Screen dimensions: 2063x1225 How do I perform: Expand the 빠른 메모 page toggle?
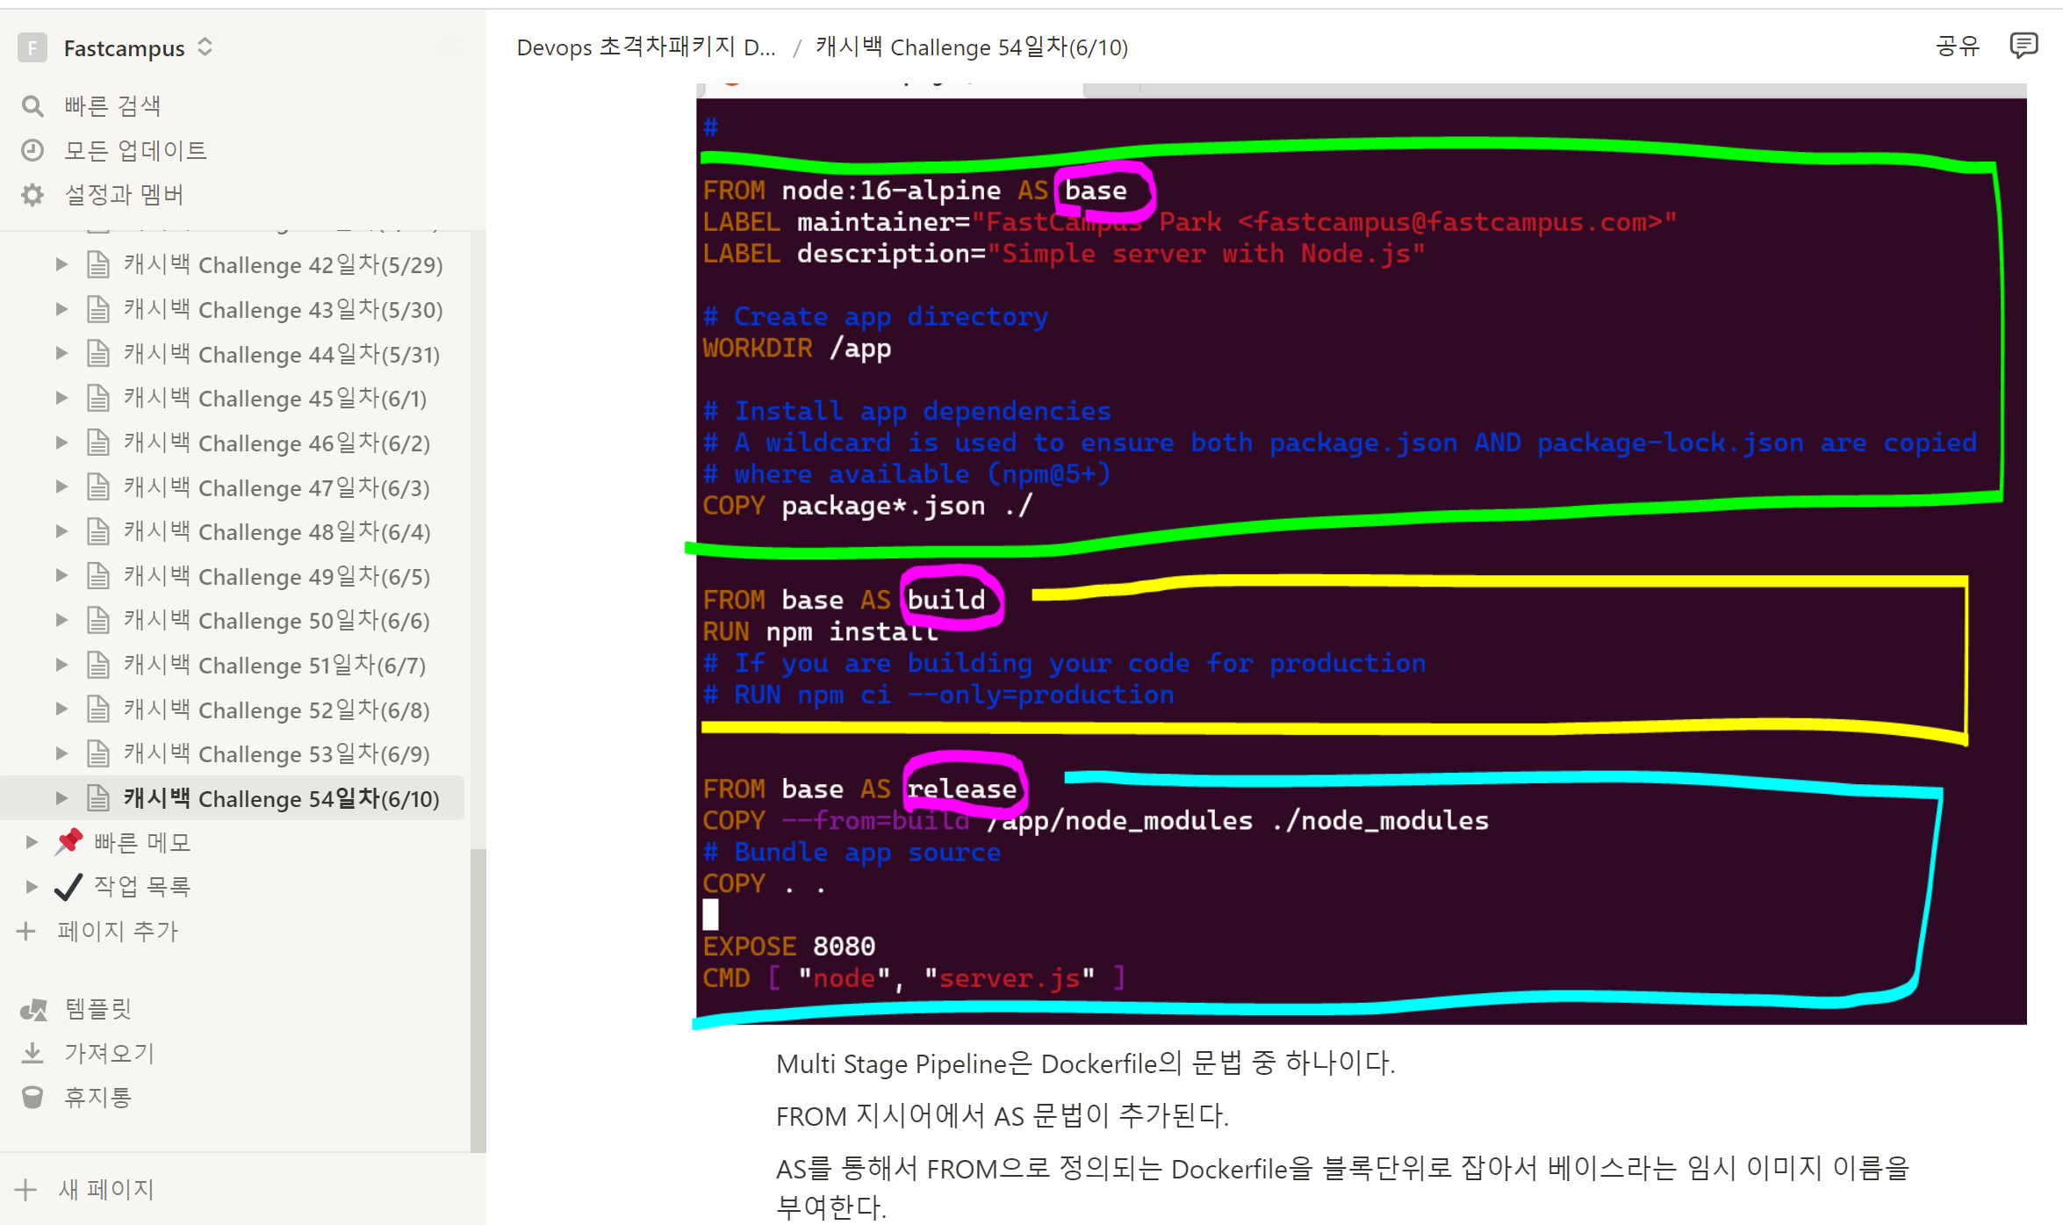(x=32, y=842)
